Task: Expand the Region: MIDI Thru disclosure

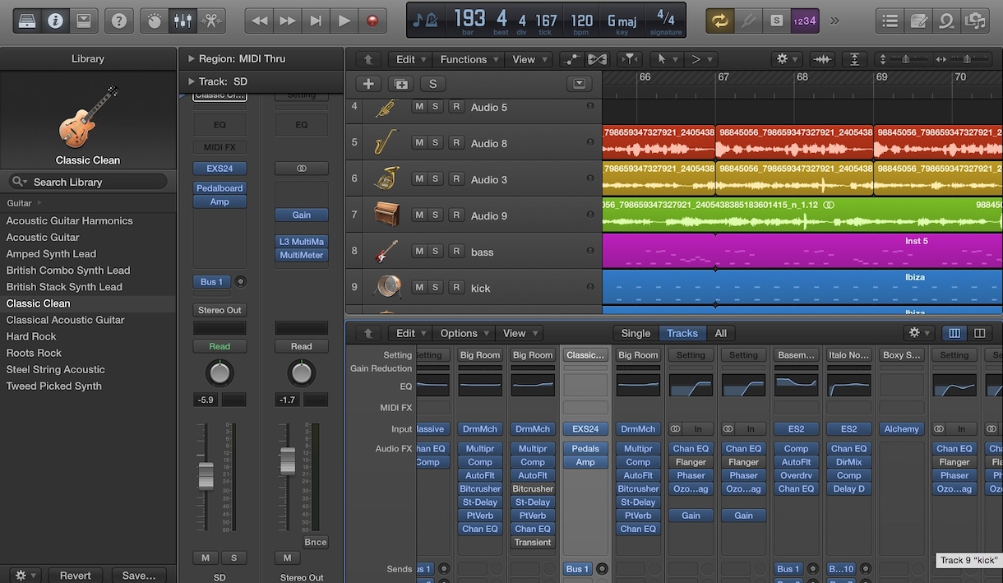Action: coord(192,59)
